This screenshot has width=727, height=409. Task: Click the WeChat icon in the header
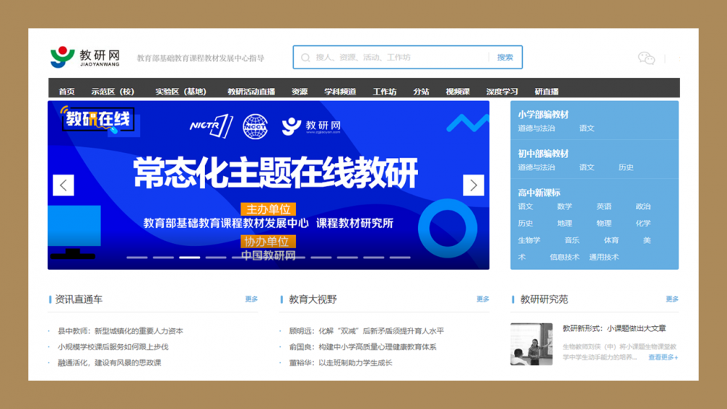pos(646,58)
